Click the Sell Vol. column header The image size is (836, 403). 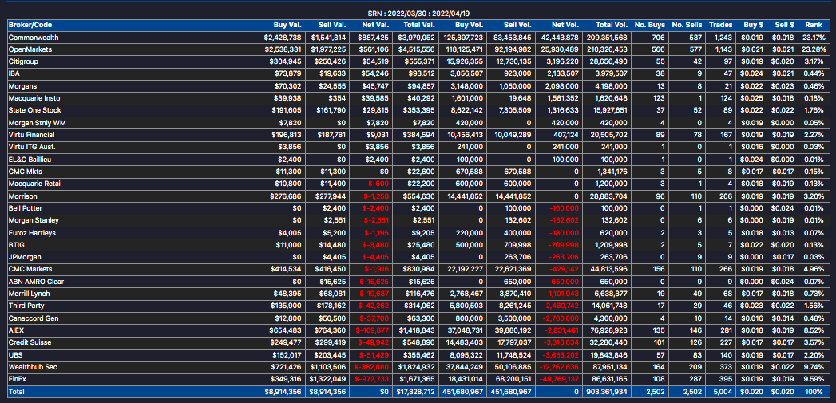517,25
